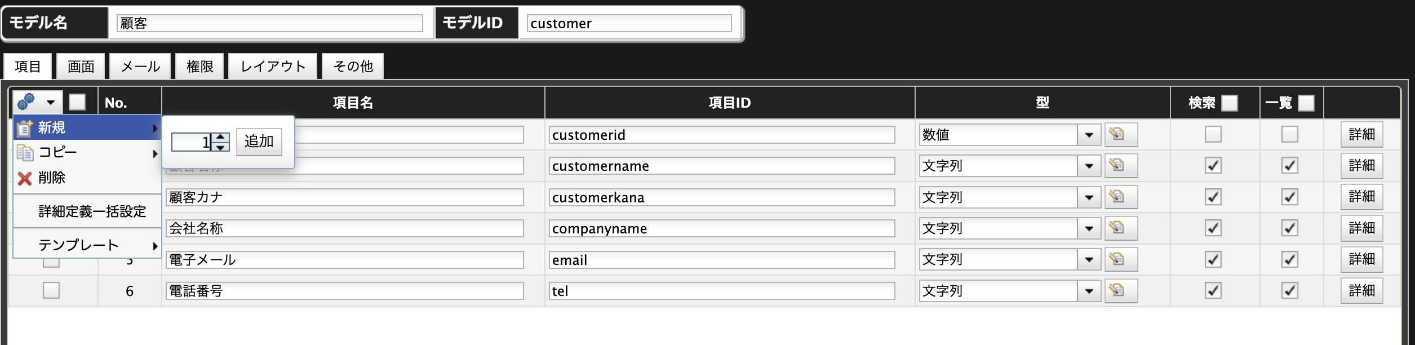The height and width of the screenshot is (345, 1415).
Task: Switch to the レイアウト tab
Action: [x=273, y=67]
